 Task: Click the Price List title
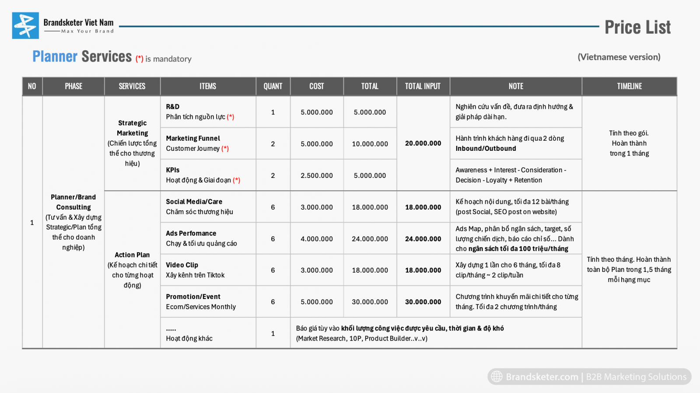point(637,28)
